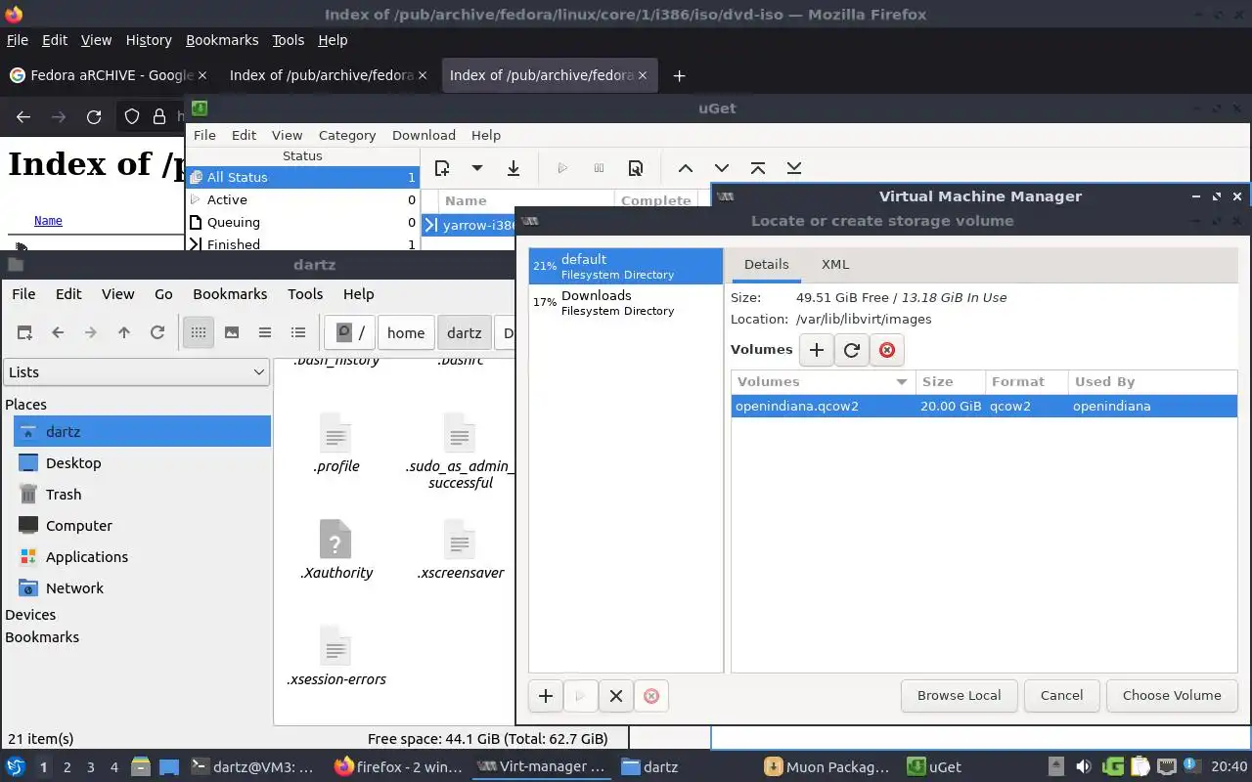The width and height of the screenshot is (1252, 782).
Task: Switch to Details tab in storage dialog
Action: [766, 264]
